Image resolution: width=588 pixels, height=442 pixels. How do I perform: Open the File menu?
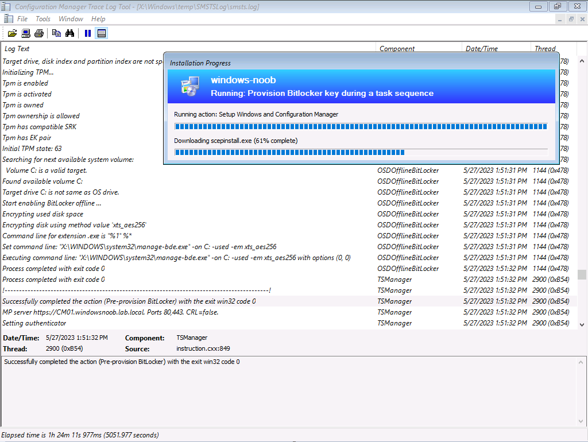22,19
